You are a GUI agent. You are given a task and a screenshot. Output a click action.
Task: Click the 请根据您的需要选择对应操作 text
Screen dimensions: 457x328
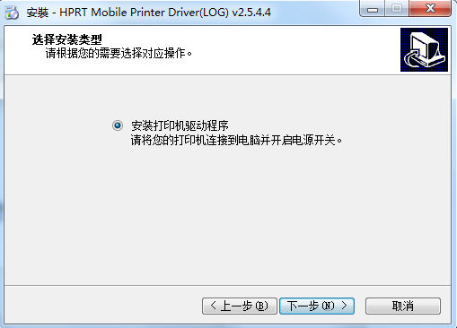[119, 54]
